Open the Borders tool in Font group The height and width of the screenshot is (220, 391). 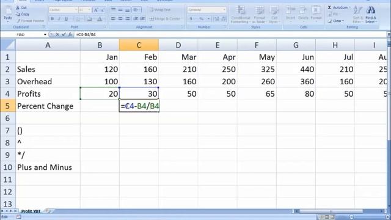(78, 19)
